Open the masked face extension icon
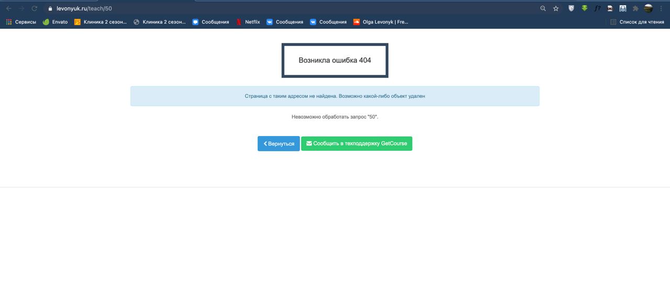Screen dimensions: 670x294 click(610, 8)
